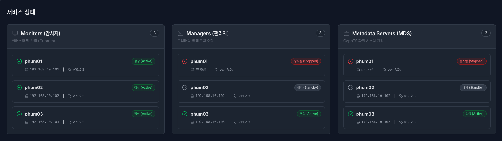Click the green check icon for Managers phum03
The image size is (502, 141).
coord(185,114)
